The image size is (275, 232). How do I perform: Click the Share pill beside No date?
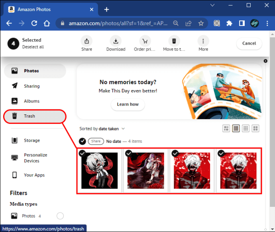click(96, 141)
